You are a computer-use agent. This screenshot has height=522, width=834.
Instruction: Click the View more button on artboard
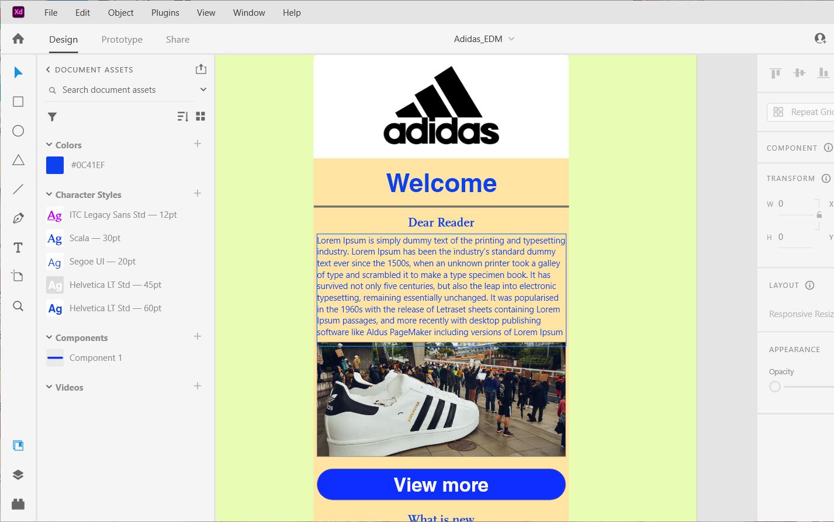(441, 485)
